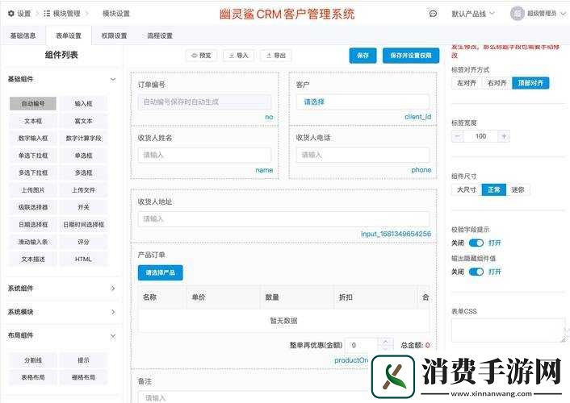Increase label width with plus button
Viewport: 570px width, 403px height.
coord(504,136)
